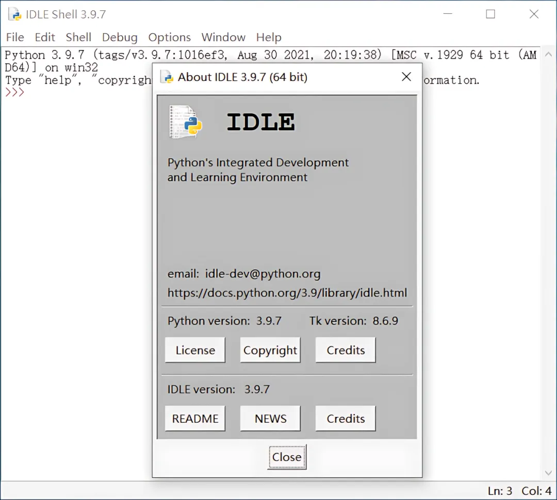Click the IDLE version: 3.9.7 label
This screenshot has width=557, height=500.
219,389
